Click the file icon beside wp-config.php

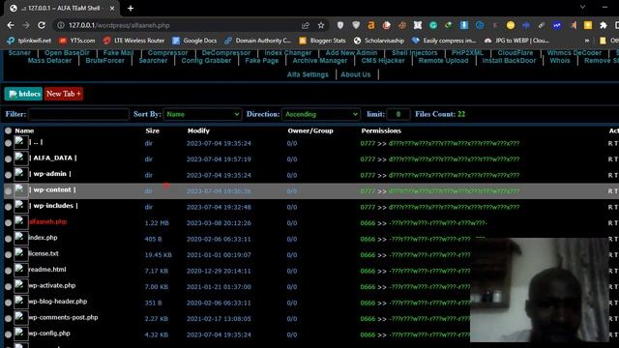[x=20, y=333]
